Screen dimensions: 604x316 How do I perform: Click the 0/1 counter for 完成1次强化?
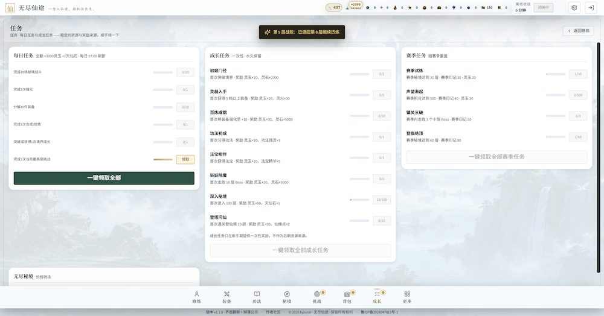185,90
